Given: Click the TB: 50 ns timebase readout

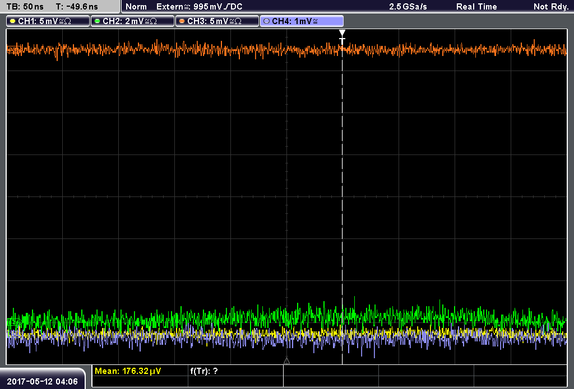Looking at the screenshot, I should click(x=25, y=7).
